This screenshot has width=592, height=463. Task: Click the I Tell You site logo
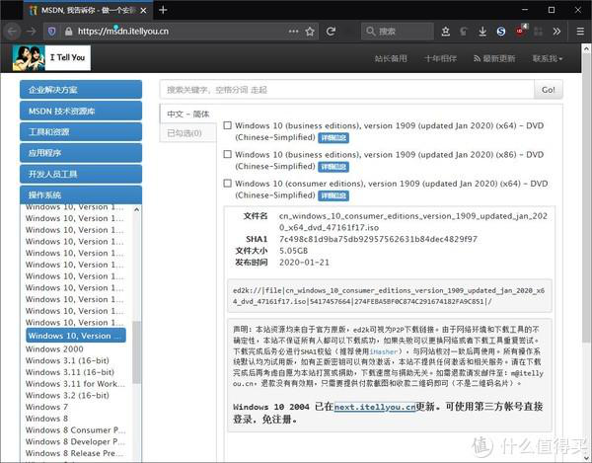[51, 58]
